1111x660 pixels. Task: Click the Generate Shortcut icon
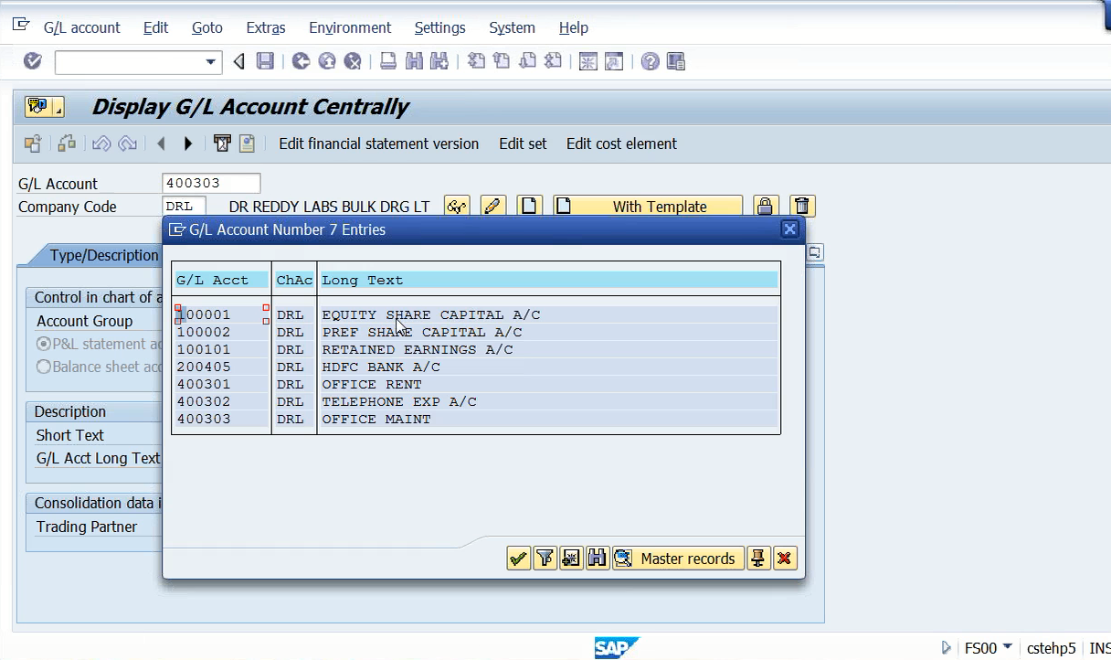coord(614,61)
